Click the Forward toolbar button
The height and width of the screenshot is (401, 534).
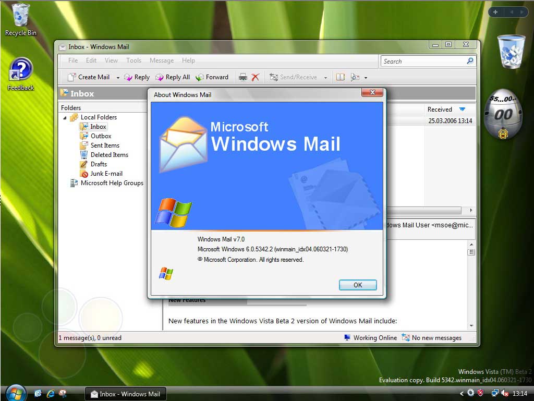(212, 77)
